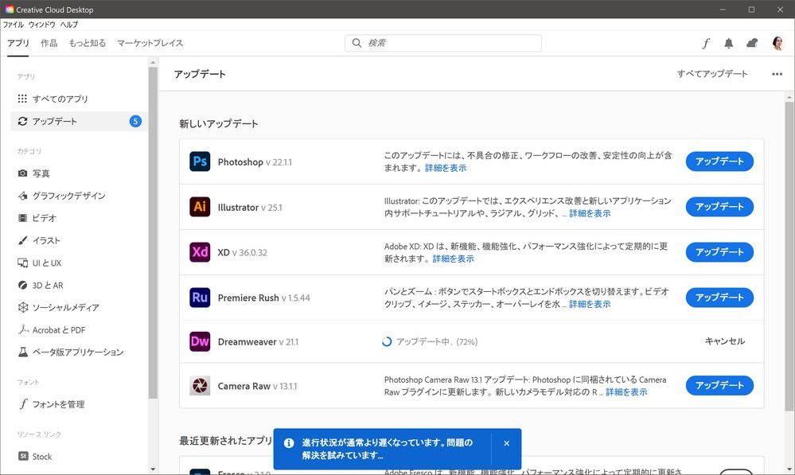The width and height of the screenshot is (795, 475).
Task: Update XD with アップデート button
Action: (x=719, y=252)
